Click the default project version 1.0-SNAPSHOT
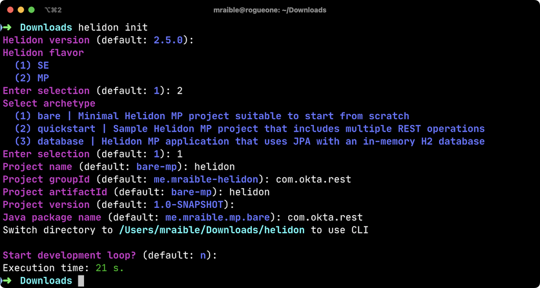The image size is (540, 288). point(189,205)
